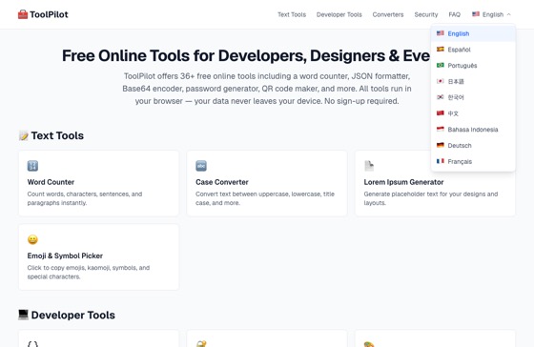Click the China flag icon
Image resolution: width=534 pixels, height=347 pixels.
click(441, 113)
